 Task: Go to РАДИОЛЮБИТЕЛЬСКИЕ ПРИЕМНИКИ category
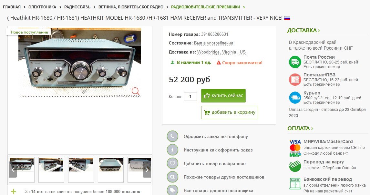[205, 7]
